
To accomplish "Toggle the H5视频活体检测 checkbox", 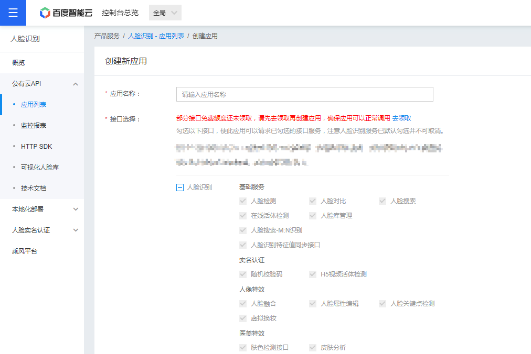I will click(x=313, y=274).
